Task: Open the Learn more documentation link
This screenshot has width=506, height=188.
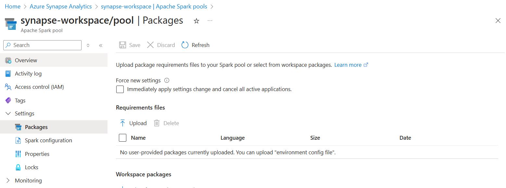Action: point(348,65)
